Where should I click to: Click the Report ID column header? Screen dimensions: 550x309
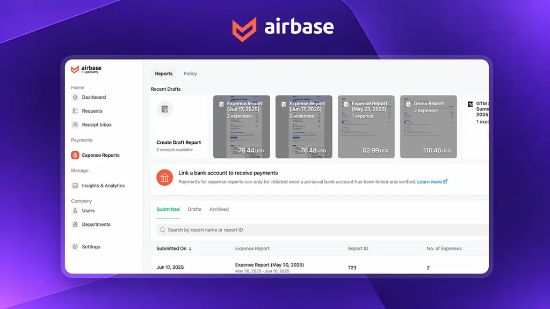[358, 248]
